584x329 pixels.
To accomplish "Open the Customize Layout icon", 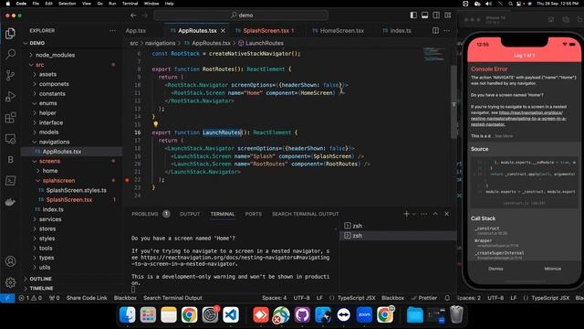I will tap(448, 16).
